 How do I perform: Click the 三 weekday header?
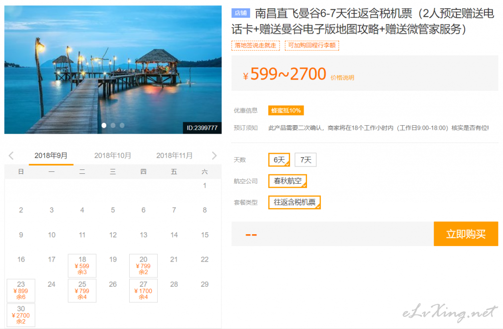click(x=113, y=172)
